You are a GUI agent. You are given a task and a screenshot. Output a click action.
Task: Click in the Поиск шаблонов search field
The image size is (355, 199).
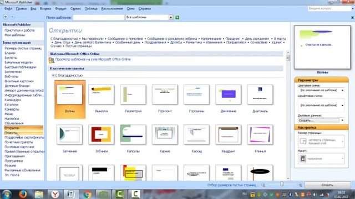click(x=99, y=17)
